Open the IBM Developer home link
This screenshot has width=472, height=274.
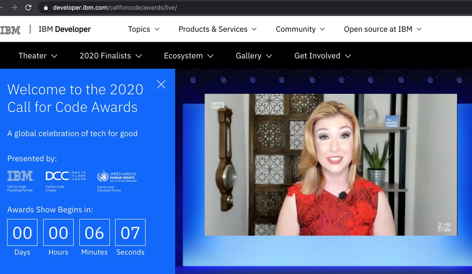point(65,29)
